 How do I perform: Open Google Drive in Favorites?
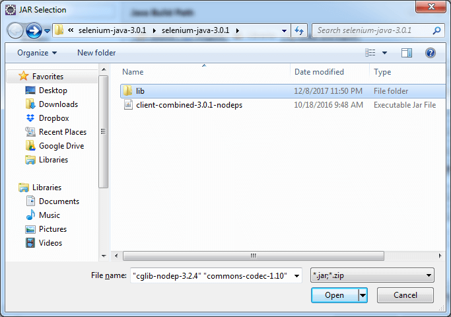click(x=61, y=146)
